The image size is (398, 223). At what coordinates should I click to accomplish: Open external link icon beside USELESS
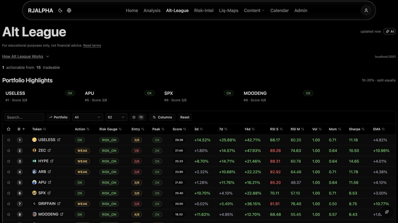(x=59, y=140)
